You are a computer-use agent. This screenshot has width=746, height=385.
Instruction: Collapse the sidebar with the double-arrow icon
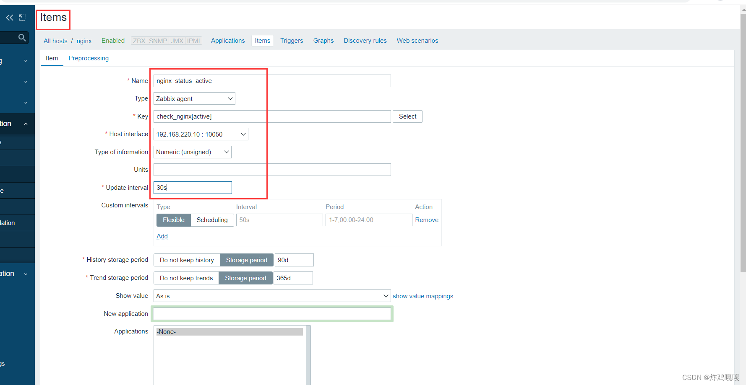[x=9, y=18]
